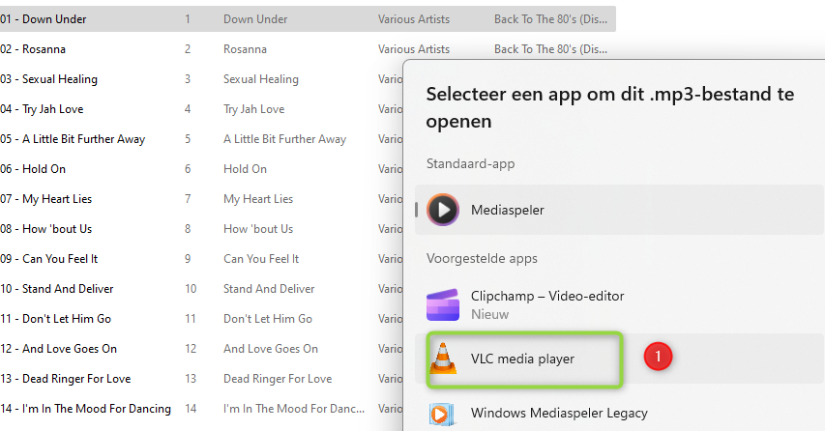The height and width of the screenshot is (431, 825).
Task: Click the Mediaspeler play icon
Action: coord(443,210)
